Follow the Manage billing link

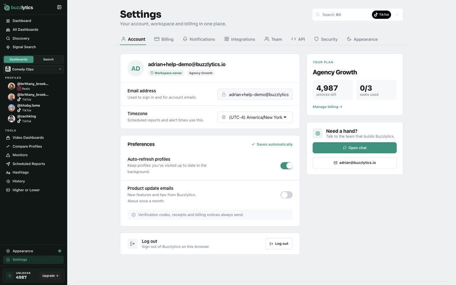click(327, 107)
